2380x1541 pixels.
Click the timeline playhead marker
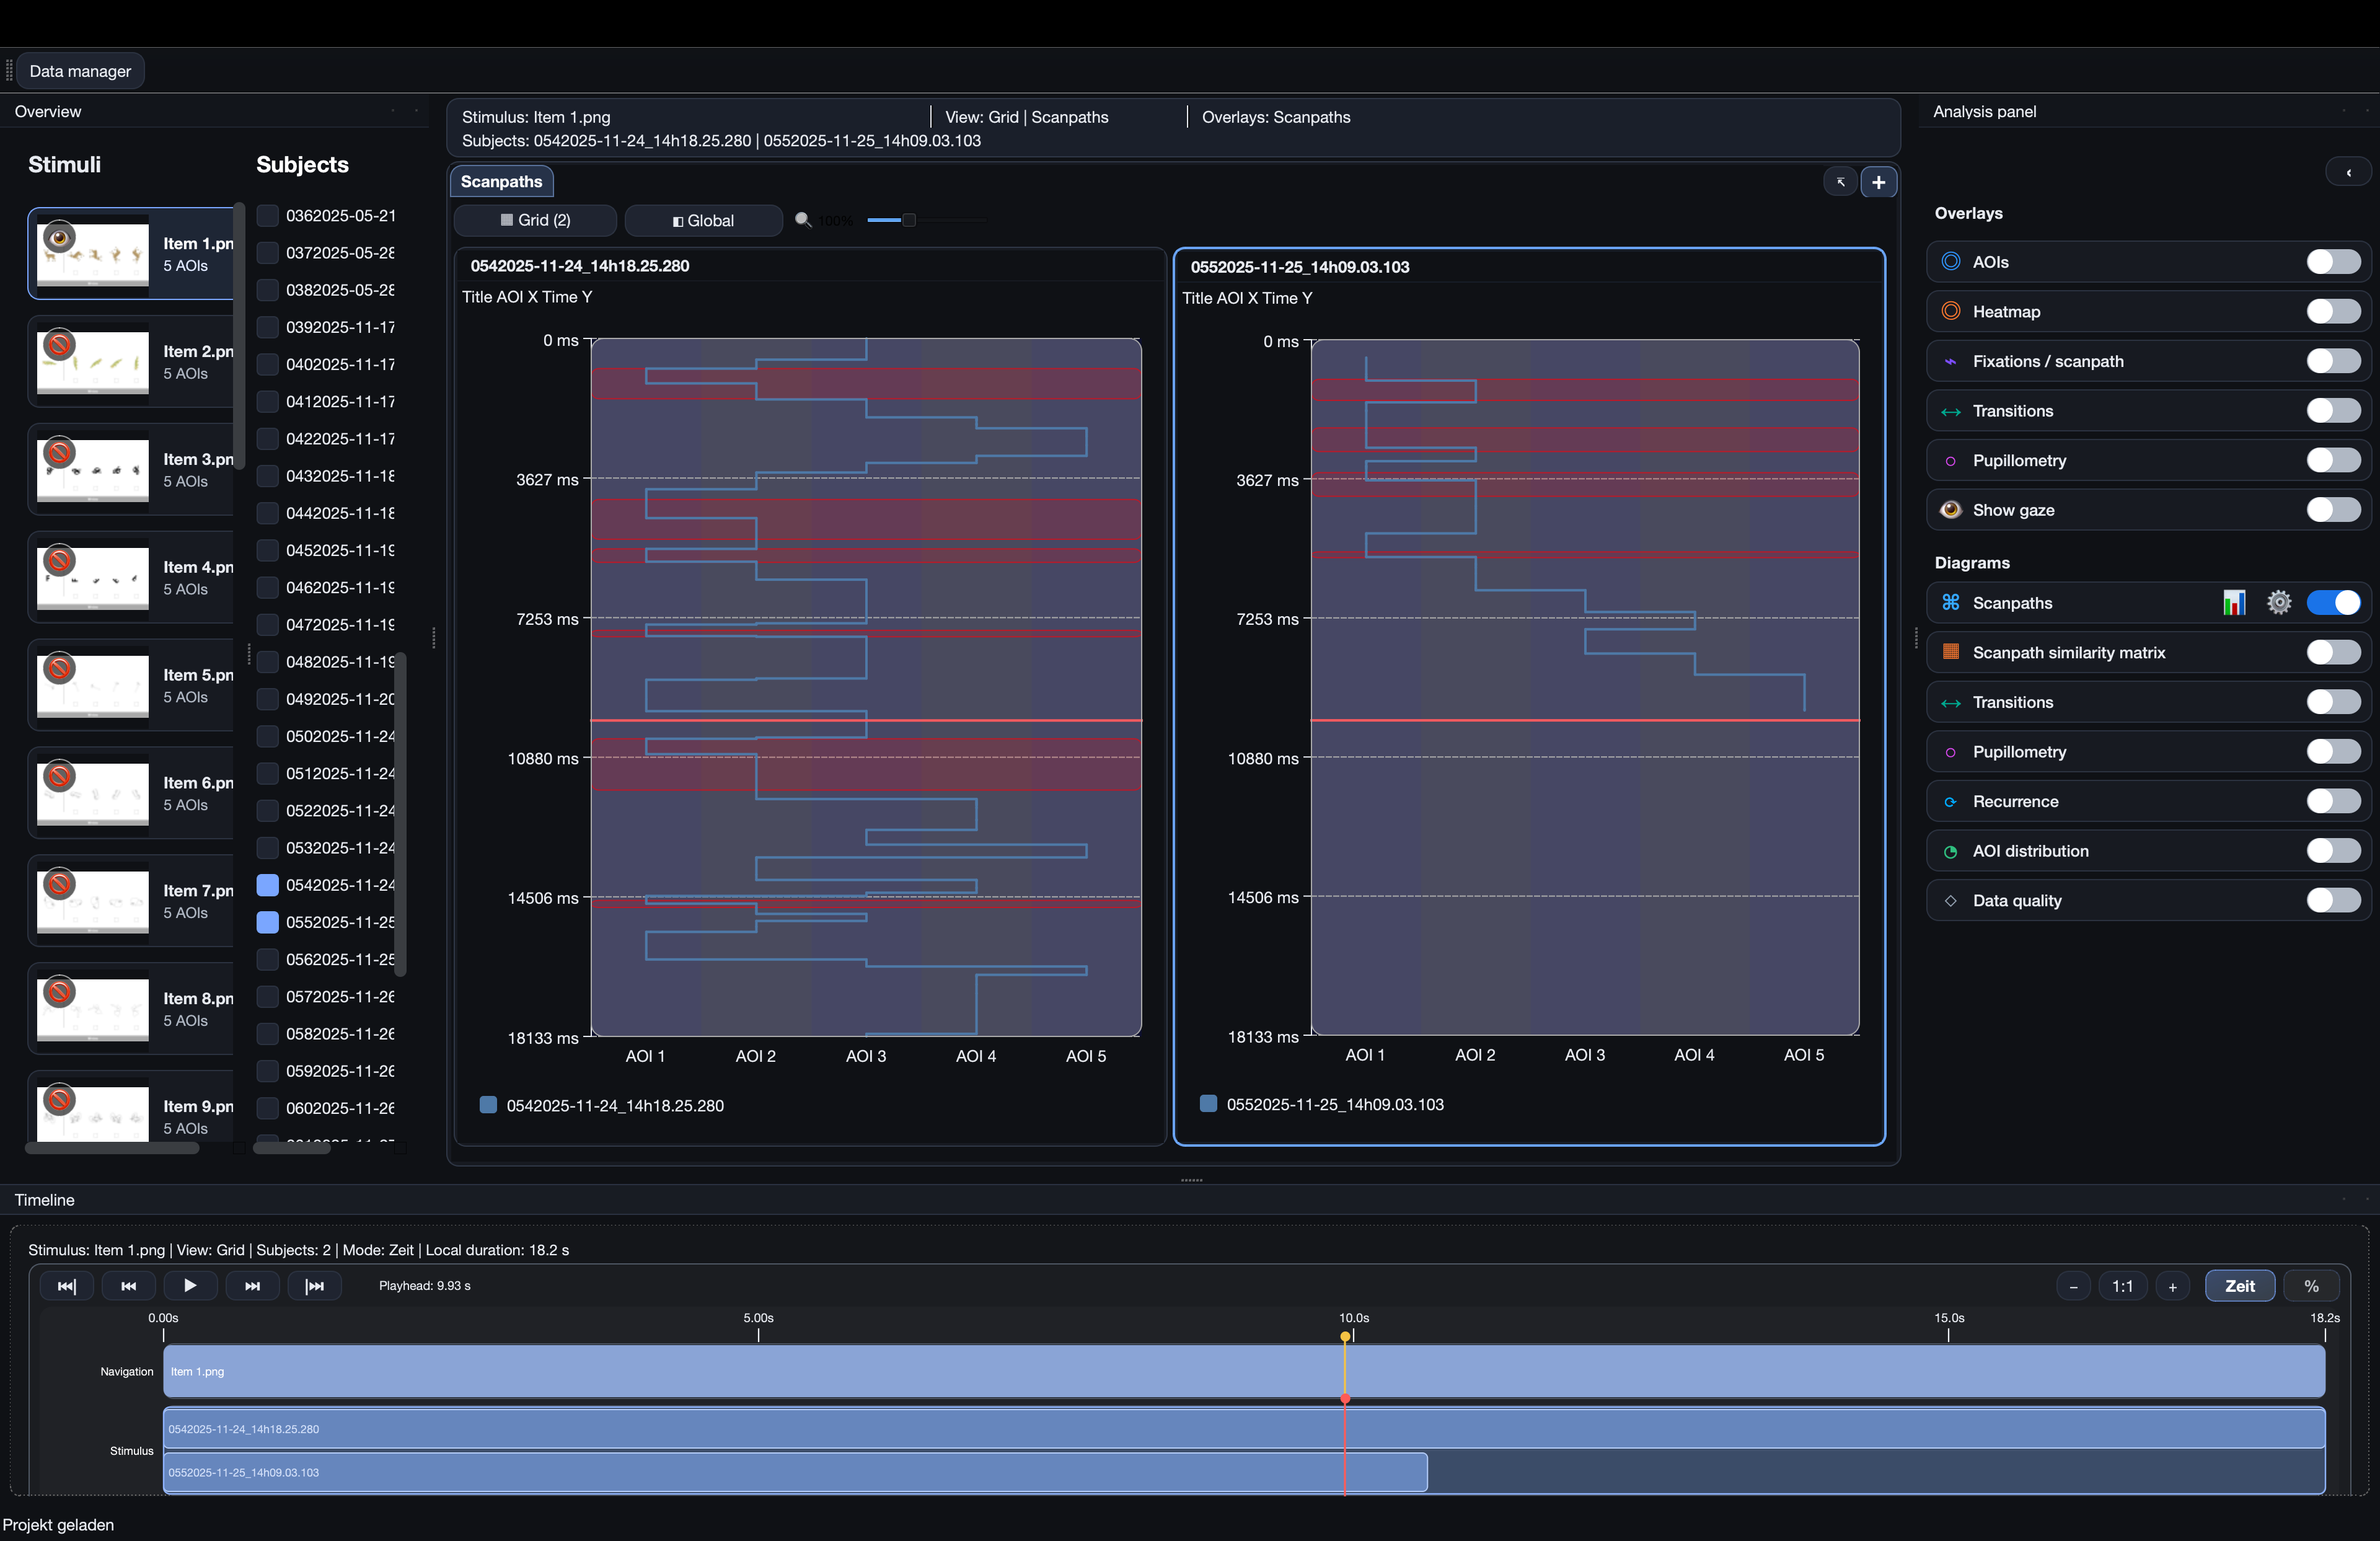click(x=1345, y=1336)
